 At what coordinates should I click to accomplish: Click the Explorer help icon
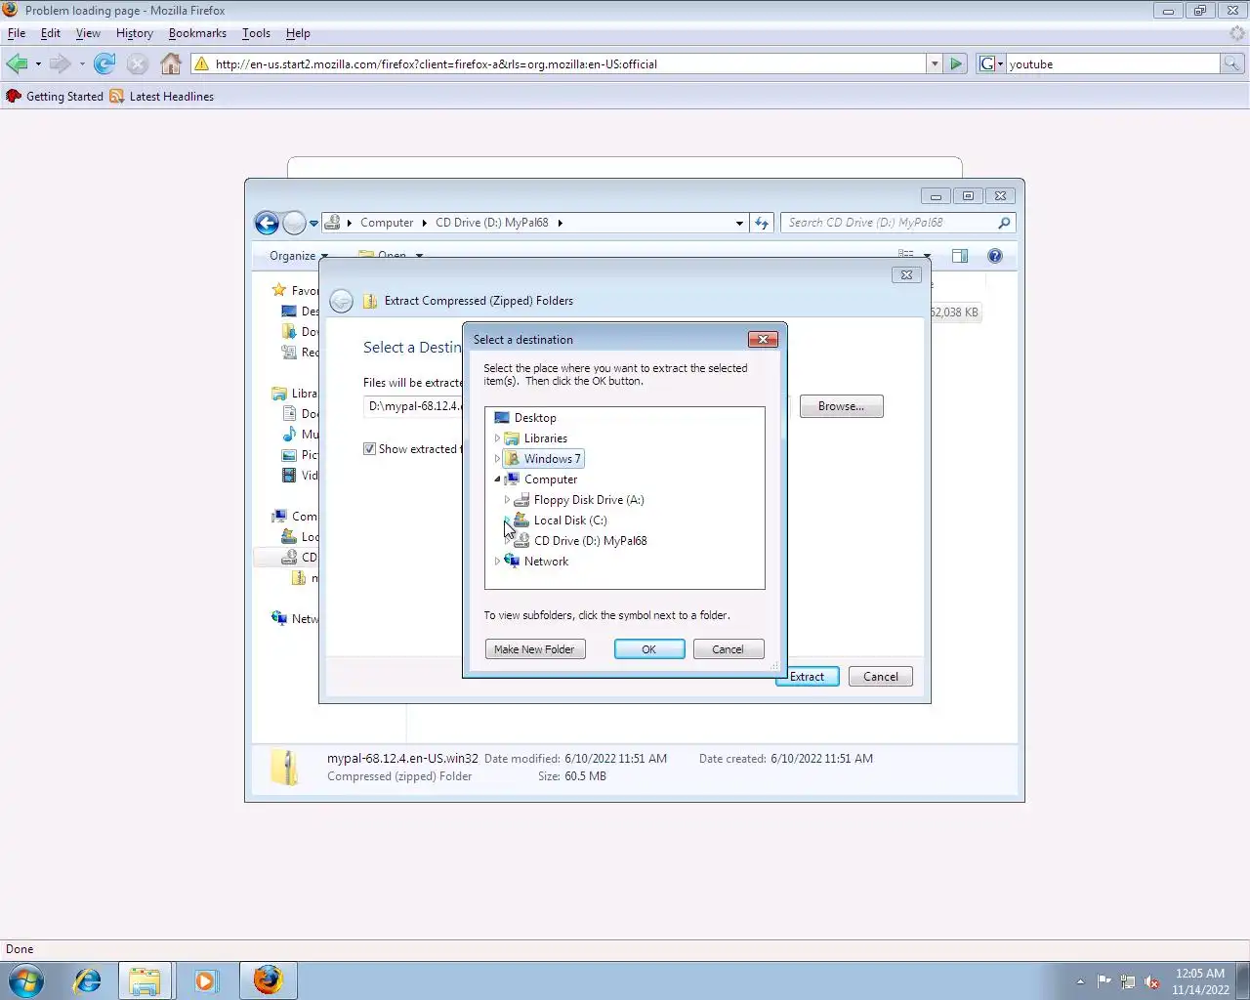[x=995, y=256]
